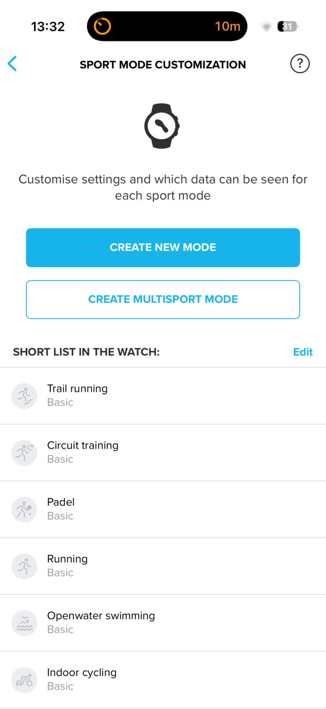Tap the Openwater swimming icon
The height and width of the screenshot is (709, 326).
click(x=24, y=623)
